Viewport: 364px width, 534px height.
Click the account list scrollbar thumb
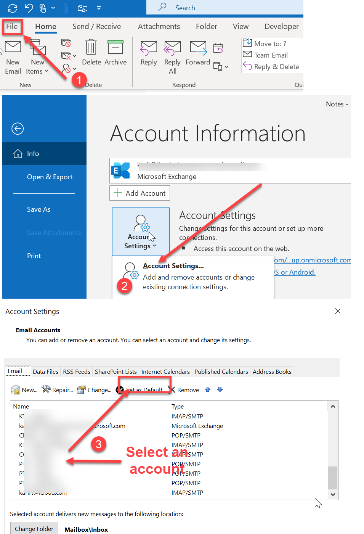click(x=333, y=478)
